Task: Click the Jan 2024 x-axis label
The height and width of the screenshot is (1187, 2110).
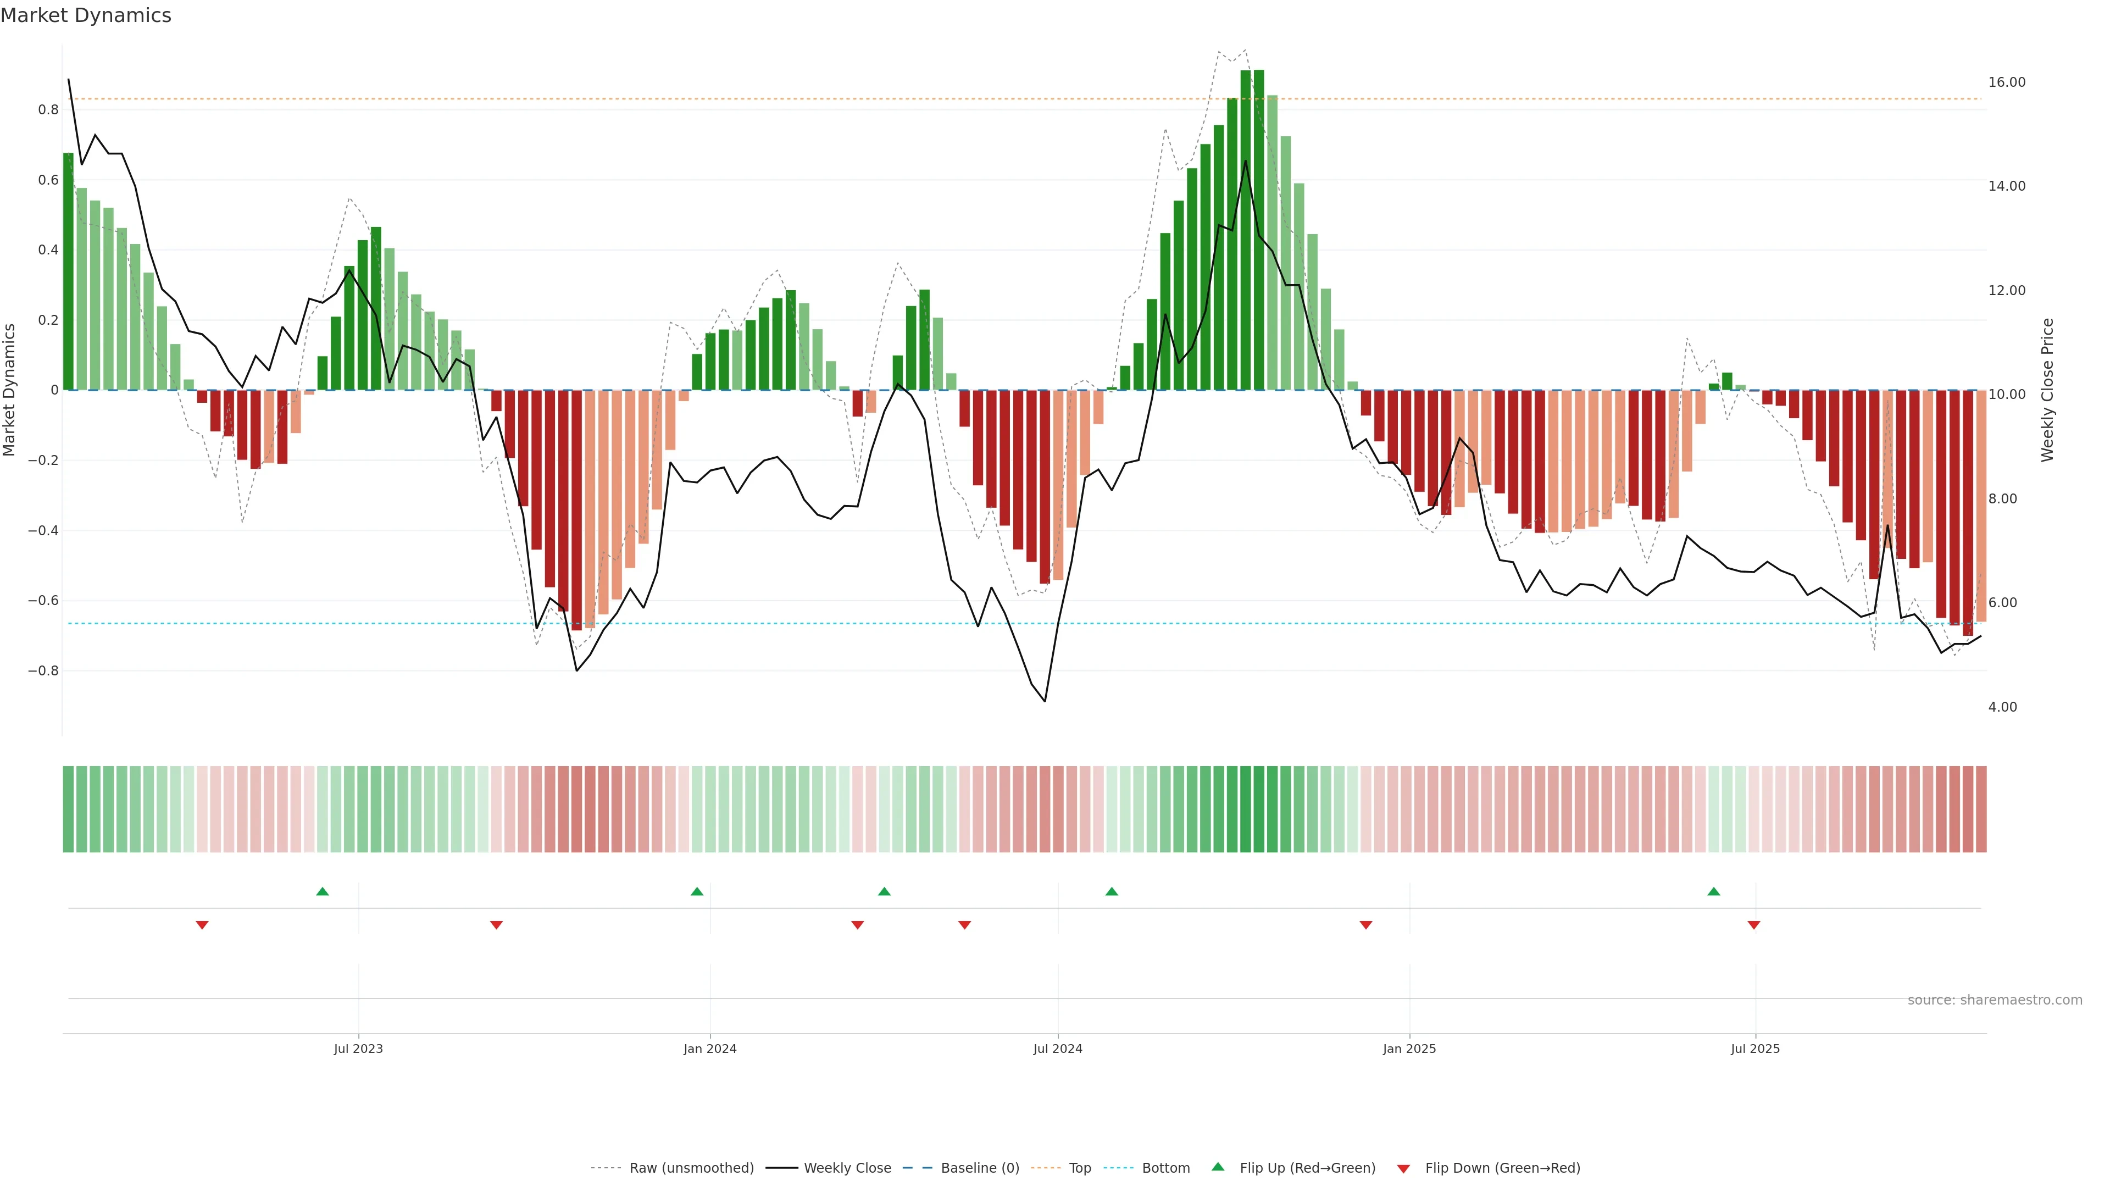Action: [710, 1049]
